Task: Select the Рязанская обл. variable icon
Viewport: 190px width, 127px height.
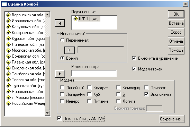Action: [x=8, y=62]
